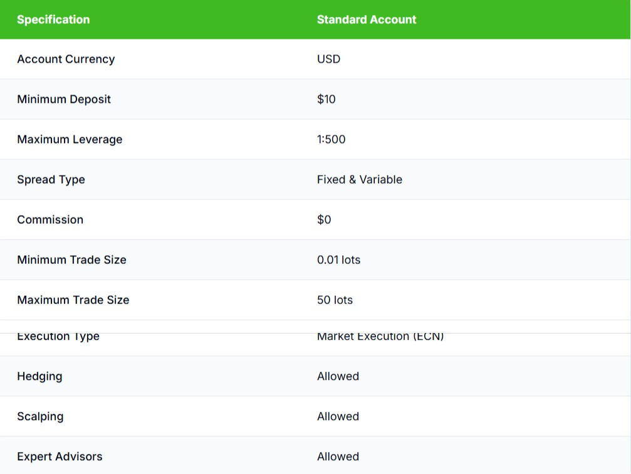Click the $10 deposit value
This screenshot has height=474, width=631.
point(326,99)
